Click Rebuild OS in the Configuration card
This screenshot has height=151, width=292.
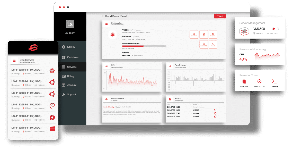coord(203,44)
